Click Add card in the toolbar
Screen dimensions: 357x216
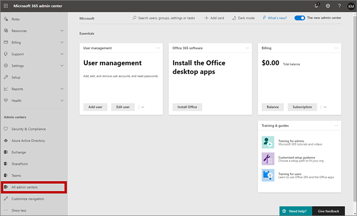coord(214,18)
